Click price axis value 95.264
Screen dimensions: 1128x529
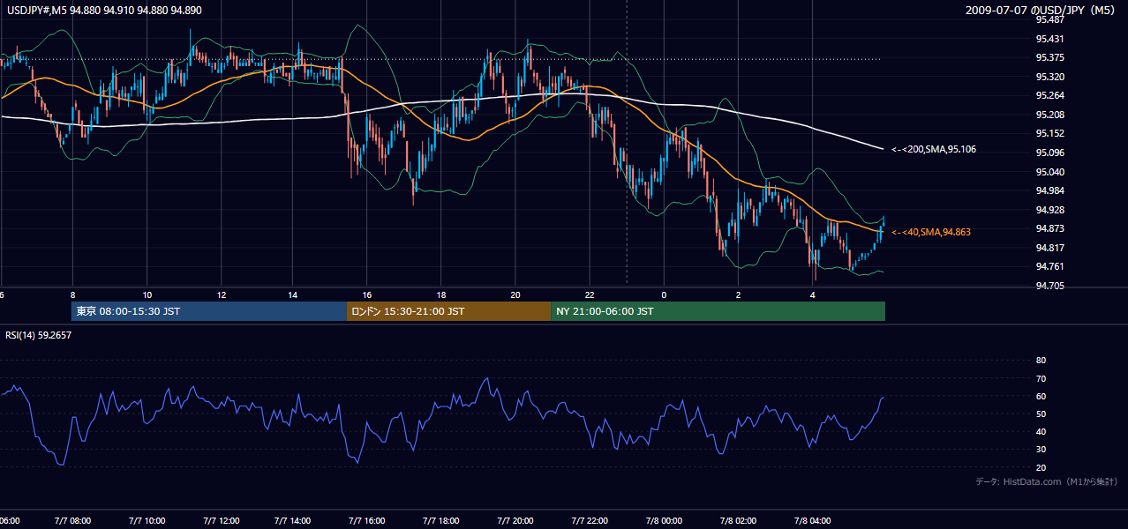1051,95
